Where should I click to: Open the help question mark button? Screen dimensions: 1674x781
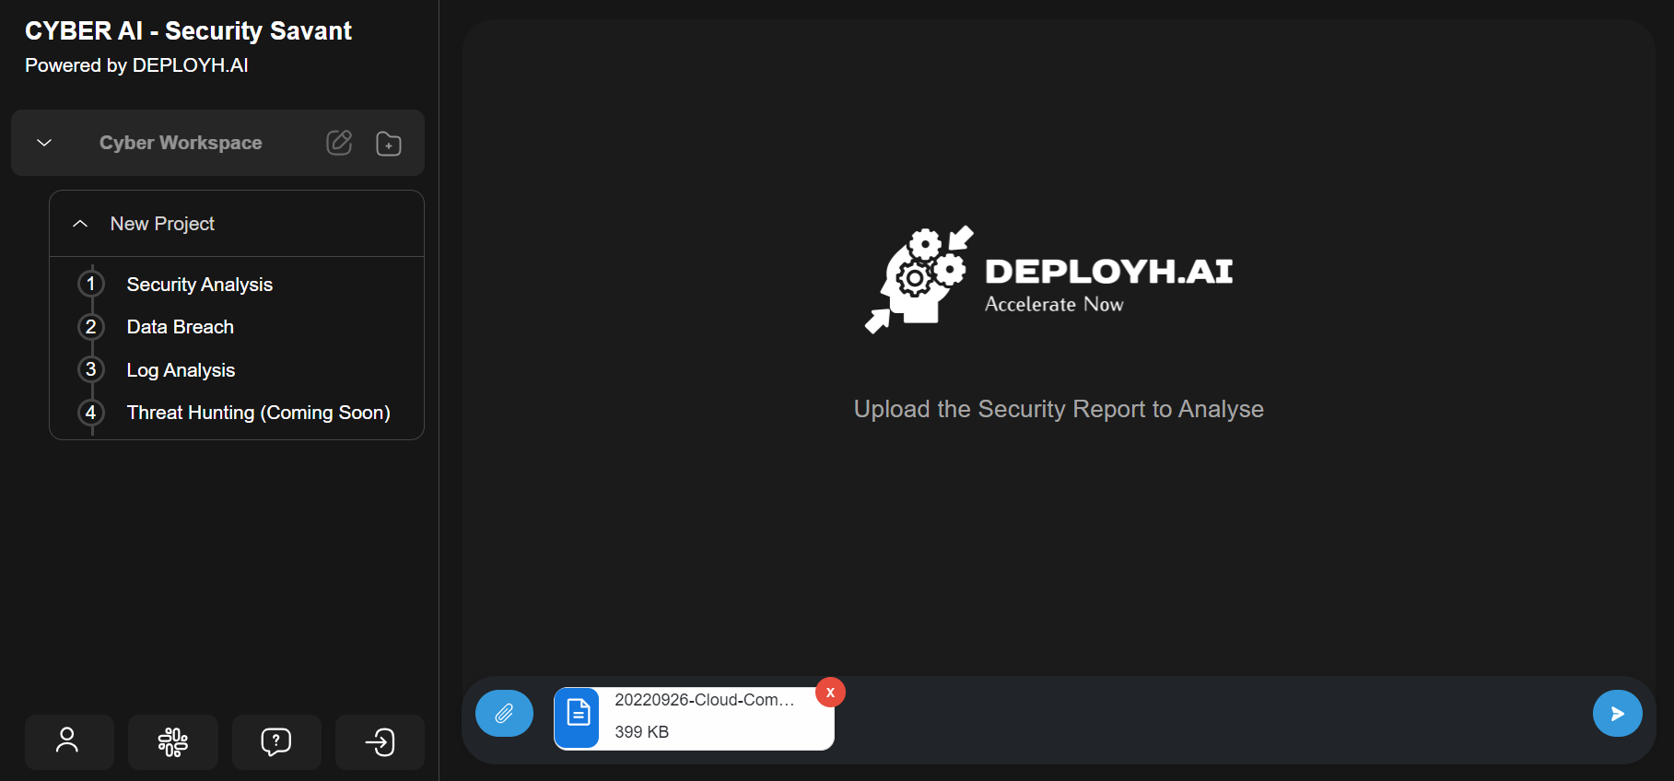[x=276, y=741]
